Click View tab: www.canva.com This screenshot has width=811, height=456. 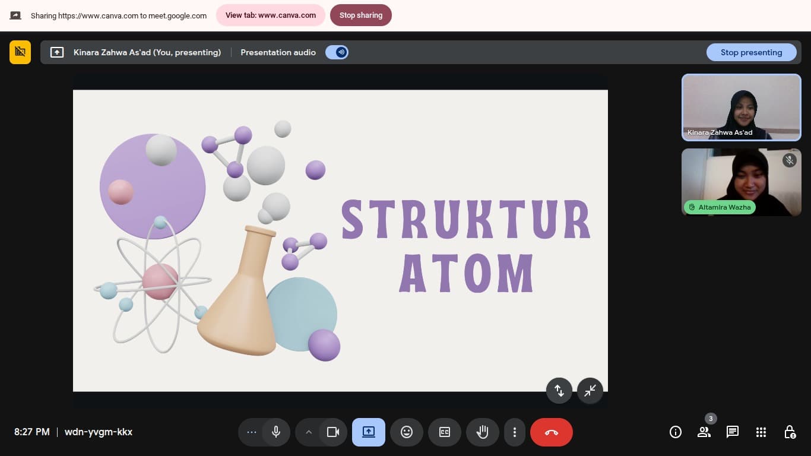coord(271,15)
